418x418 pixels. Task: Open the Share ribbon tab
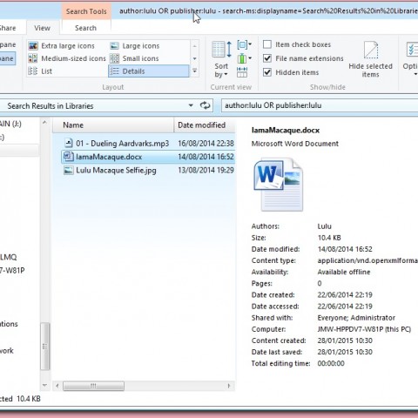(8, 28)
